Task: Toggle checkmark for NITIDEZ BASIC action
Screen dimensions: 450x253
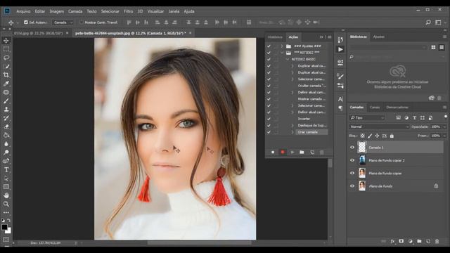Action: click(269, 59)
